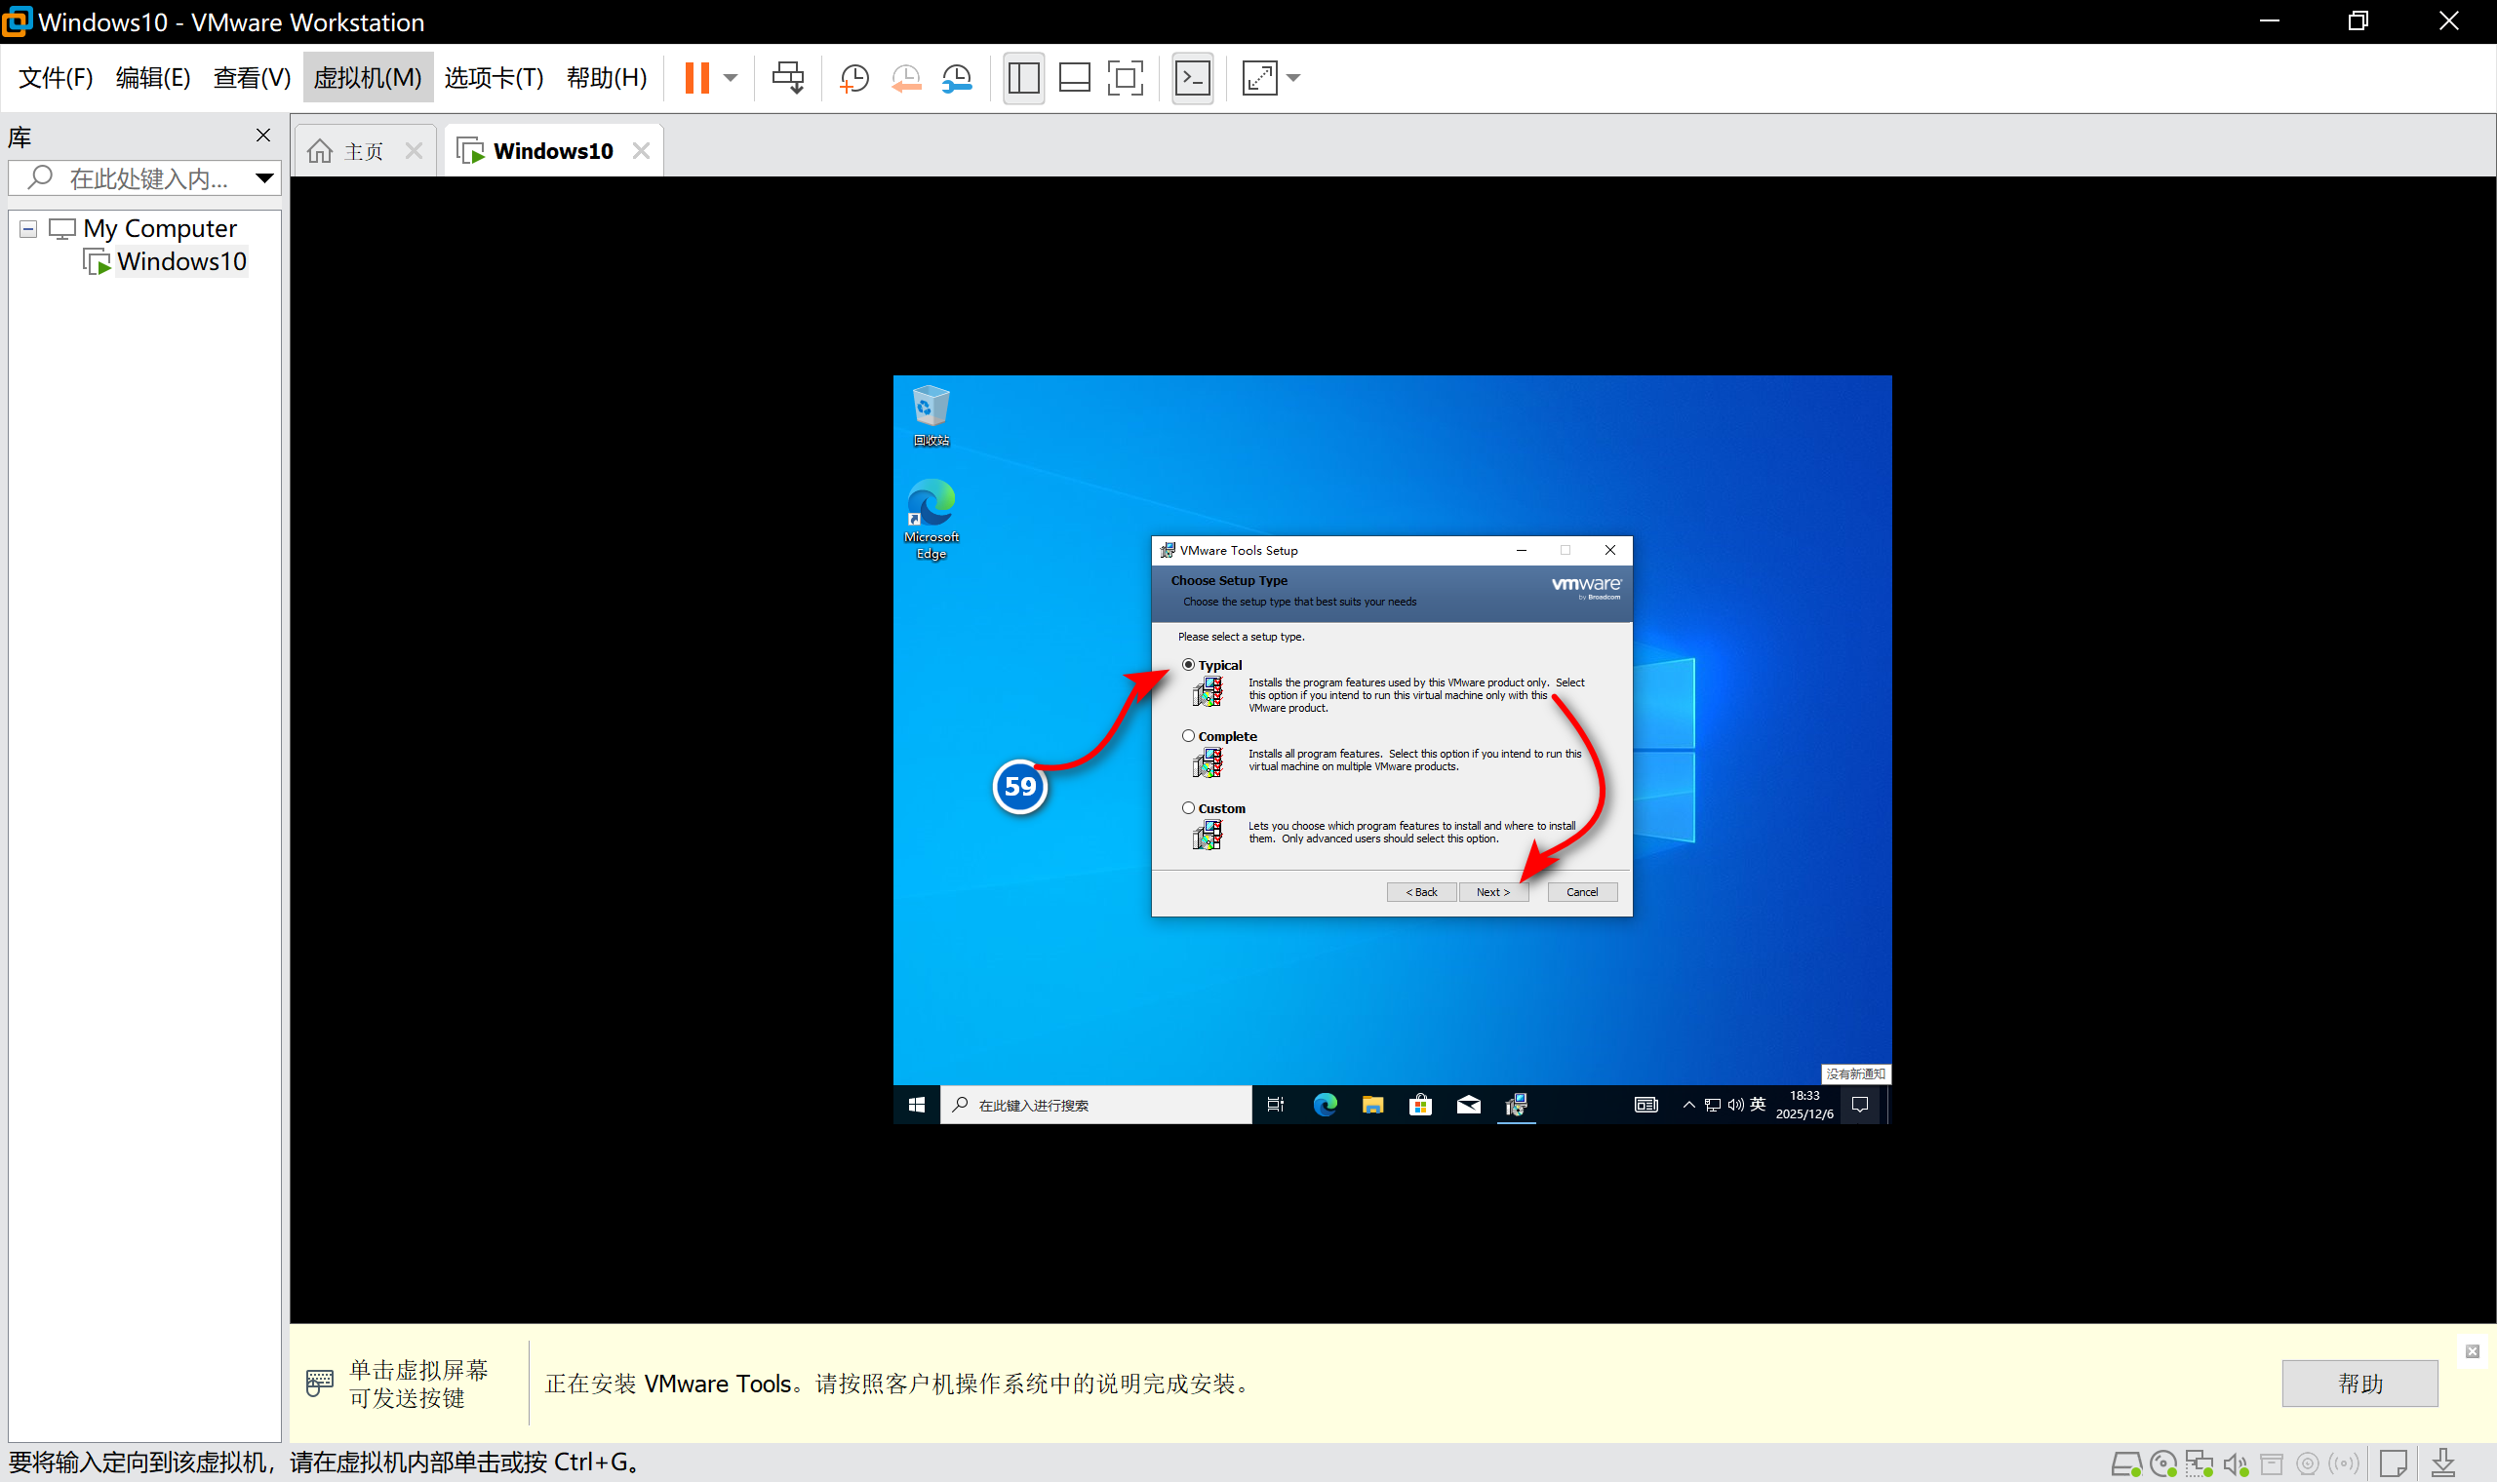Image resolution: width=2497 pixels, height=1482 pixels.
Task: Collapse the My Computer tree node
Action: click(x=28, y=229)
